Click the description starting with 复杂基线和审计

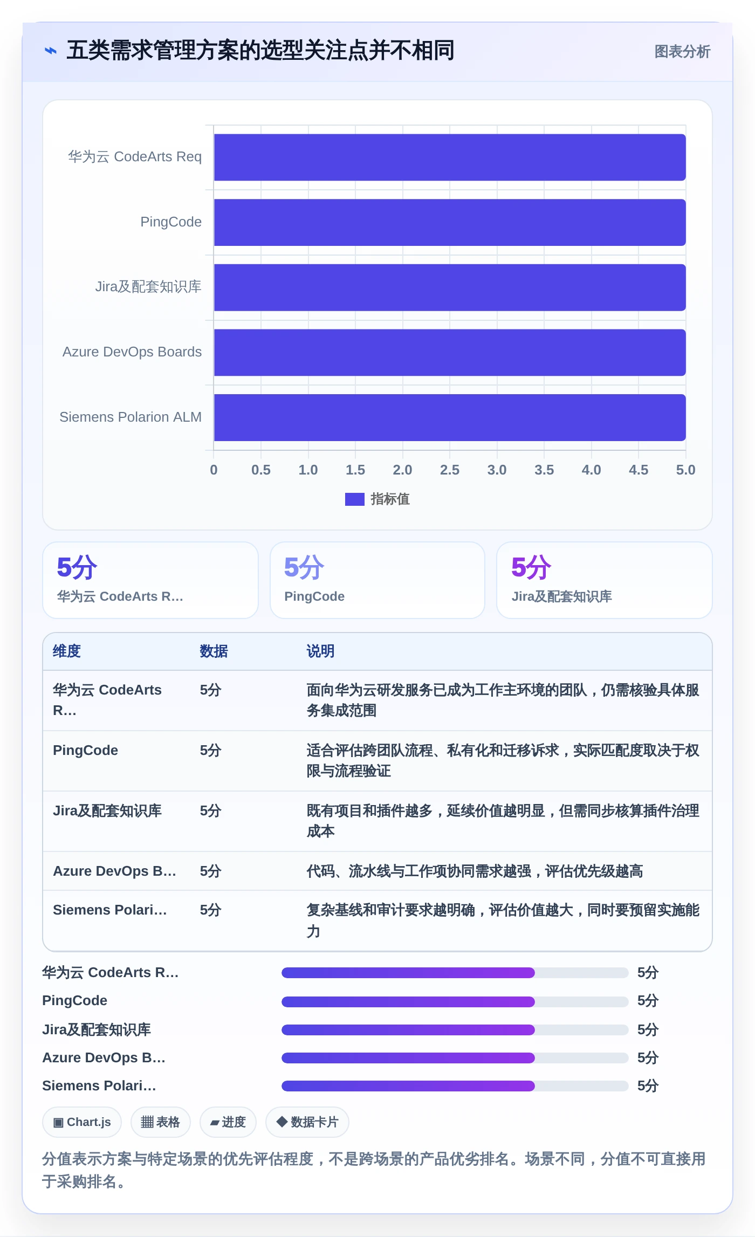(x=503, y=920)
